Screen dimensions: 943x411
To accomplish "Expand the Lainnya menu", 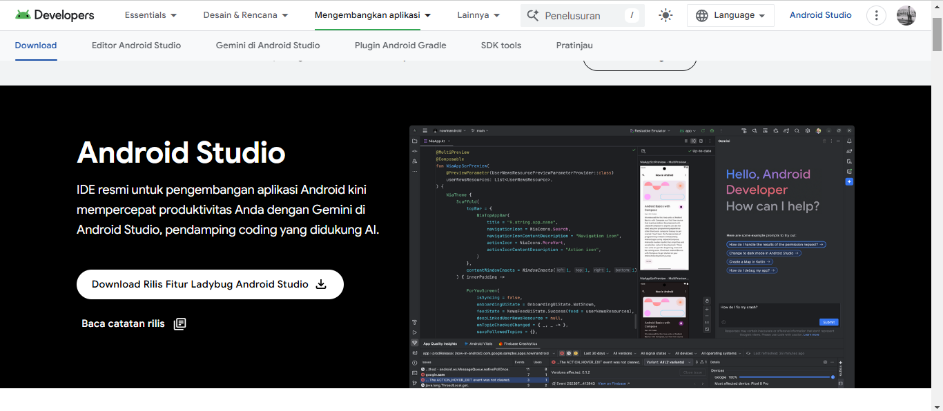I will 478,15.
